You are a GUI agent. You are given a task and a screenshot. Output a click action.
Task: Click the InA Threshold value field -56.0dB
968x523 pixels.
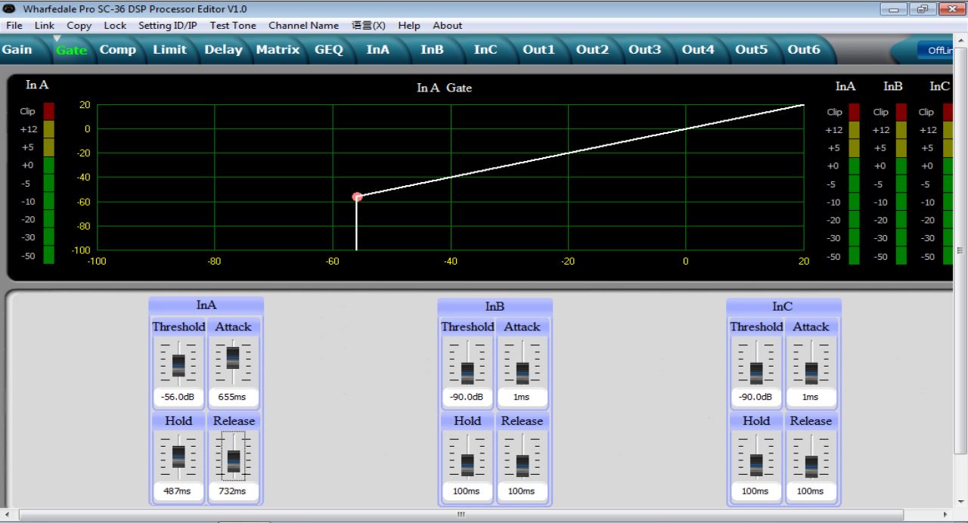tap(178, 398)
